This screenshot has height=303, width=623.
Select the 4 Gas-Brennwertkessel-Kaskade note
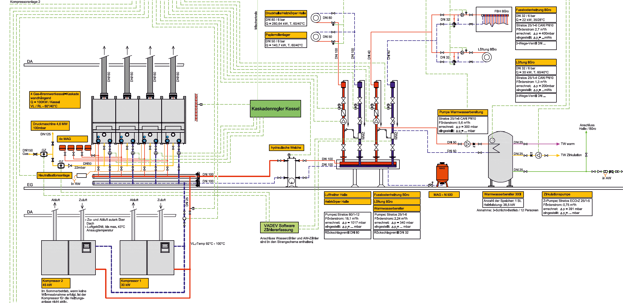(55, 100)
